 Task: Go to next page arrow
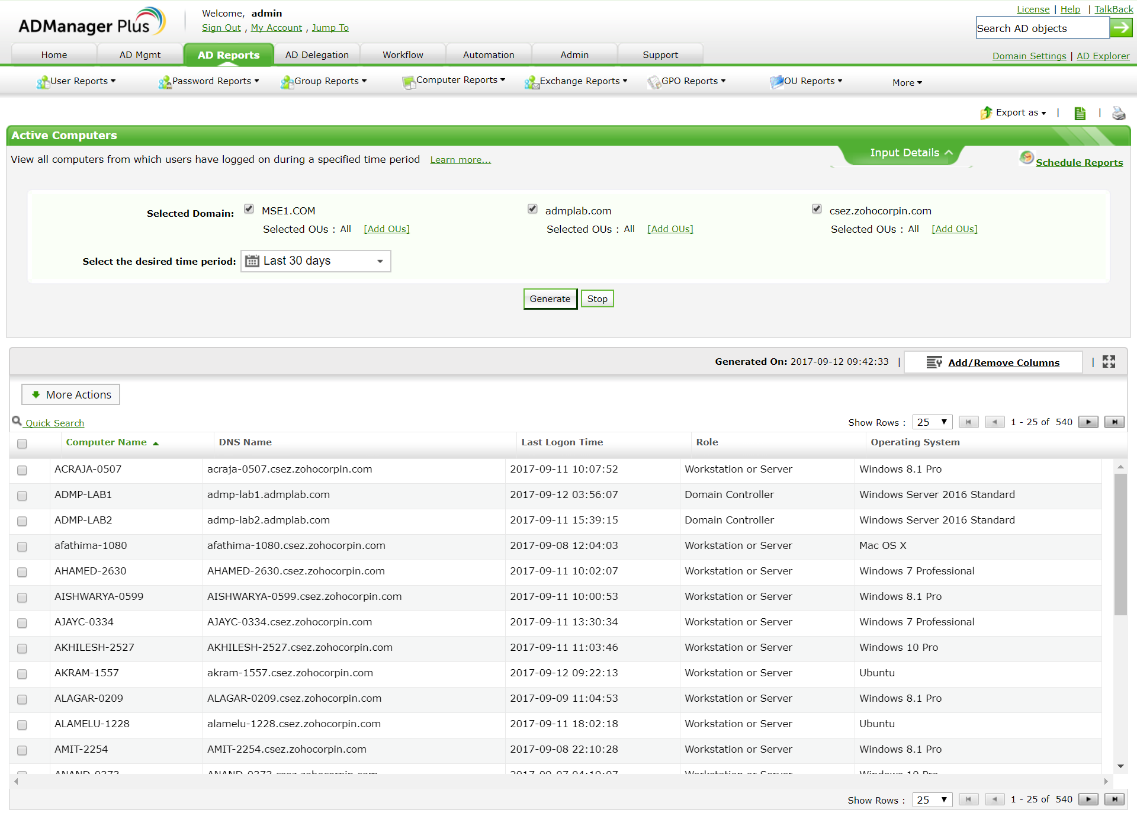[x=1088, y=422]
